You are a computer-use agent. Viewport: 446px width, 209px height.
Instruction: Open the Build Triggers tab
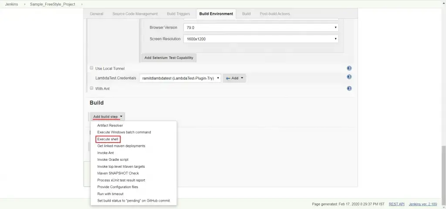click(178, 14)
